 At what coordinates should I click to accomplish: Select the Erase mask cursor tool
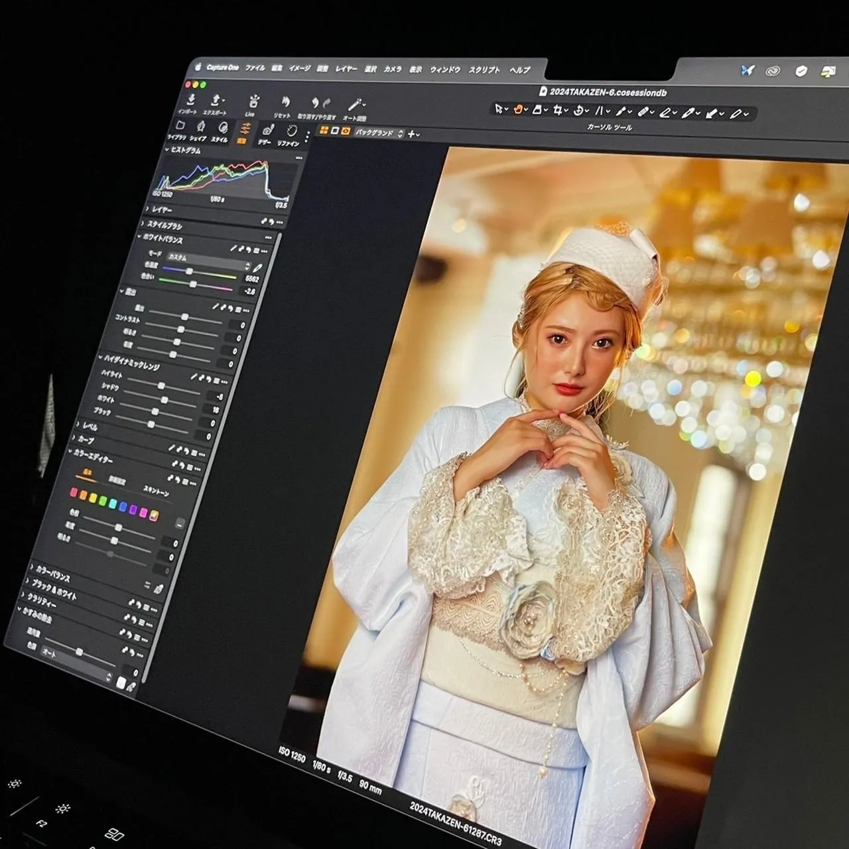(665, 113)
